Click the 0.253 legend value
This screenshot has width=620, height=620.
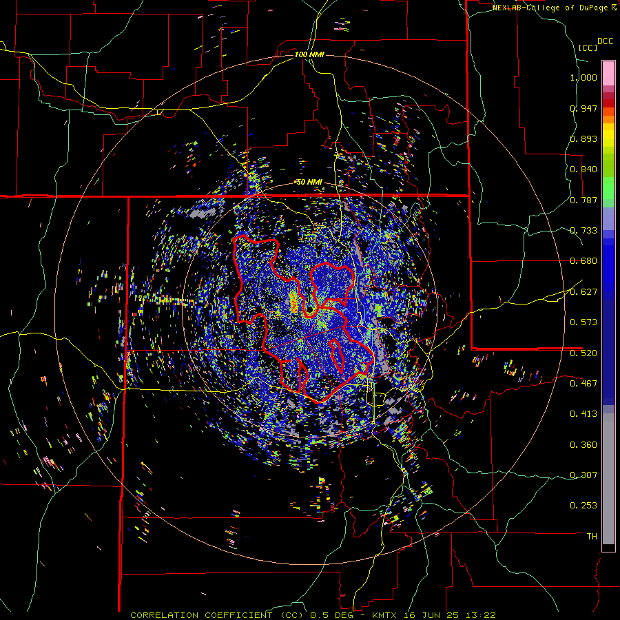pos(583,506)
